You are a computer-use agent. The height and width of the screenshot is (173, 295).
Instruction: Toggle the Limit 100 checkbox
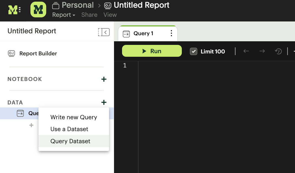click(x=193, y=51)
